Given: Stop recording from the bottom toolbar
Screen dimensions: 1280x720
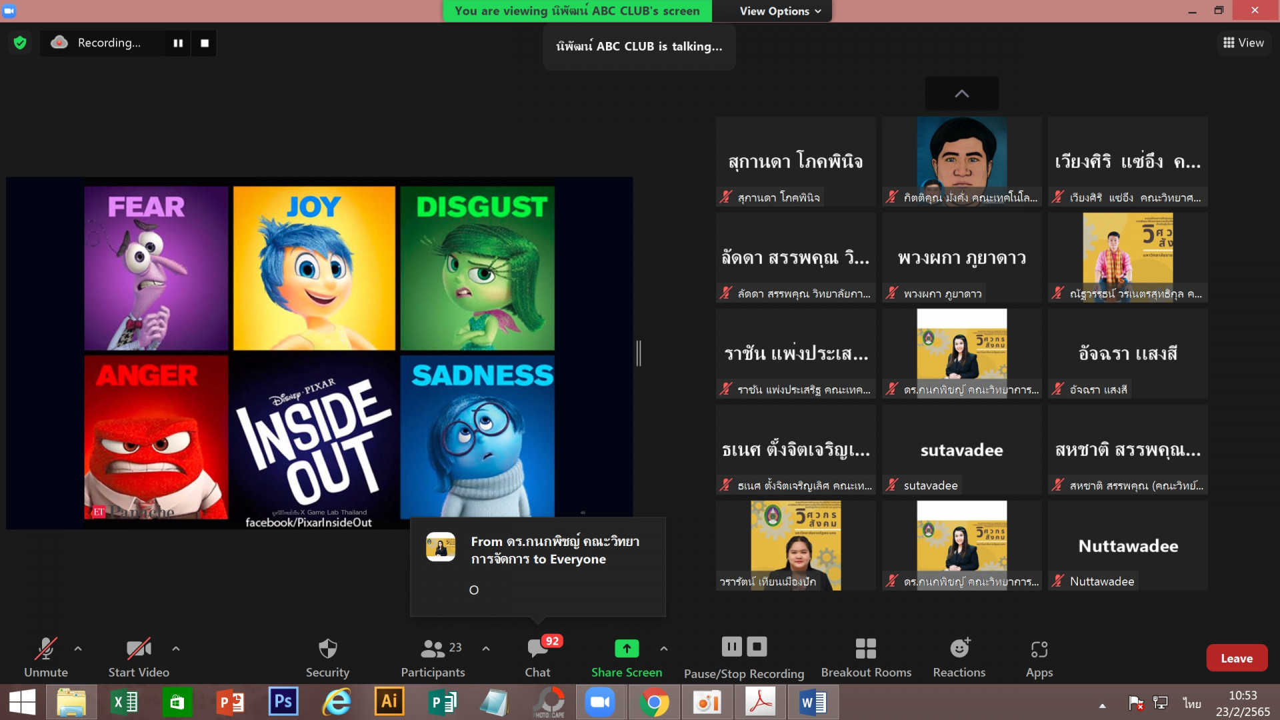Looking at the screenshot, I should pos(757,647).
